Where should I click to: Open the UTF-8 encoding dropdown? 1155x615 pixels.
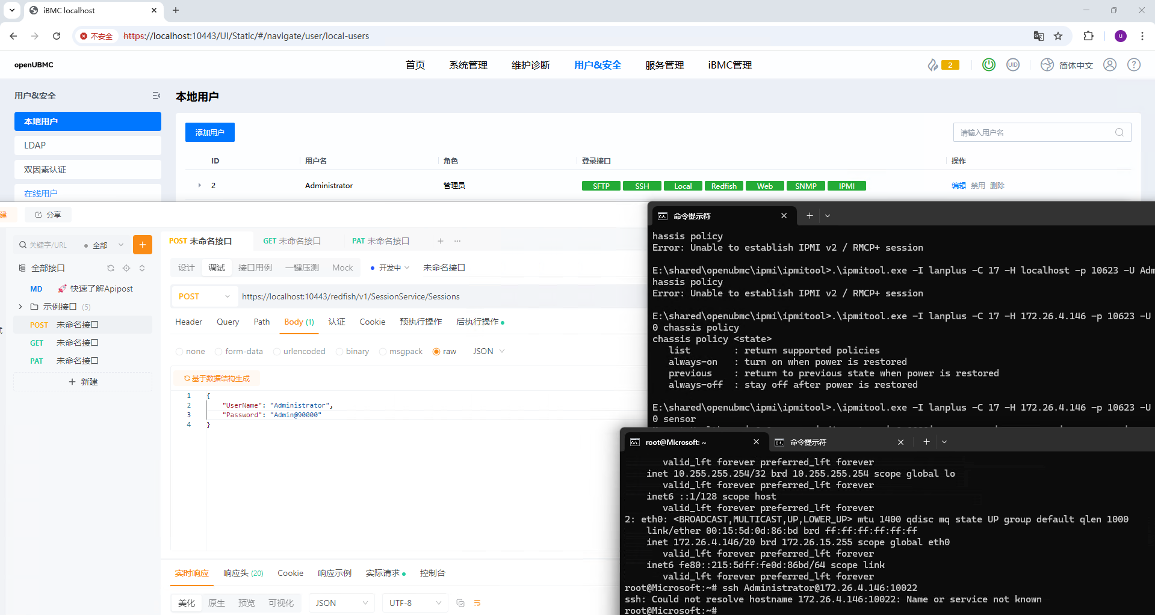tap(415, 603)
